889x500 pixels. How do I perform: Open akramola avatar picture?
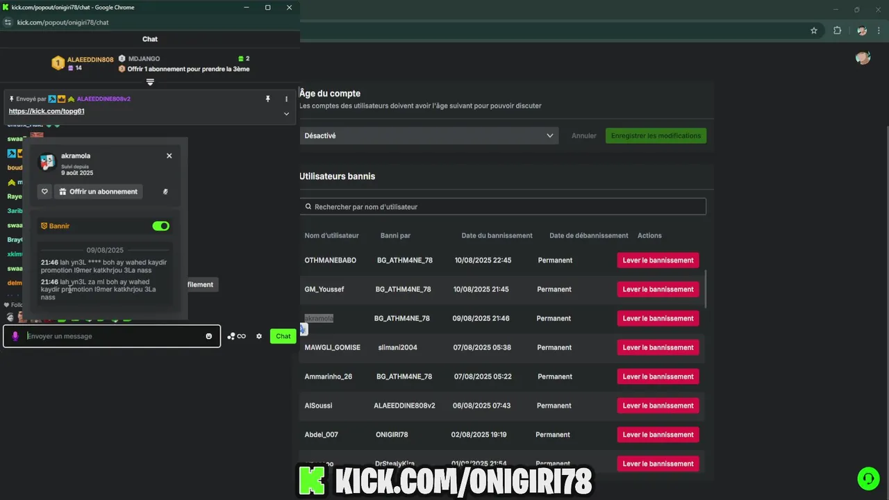47,162
